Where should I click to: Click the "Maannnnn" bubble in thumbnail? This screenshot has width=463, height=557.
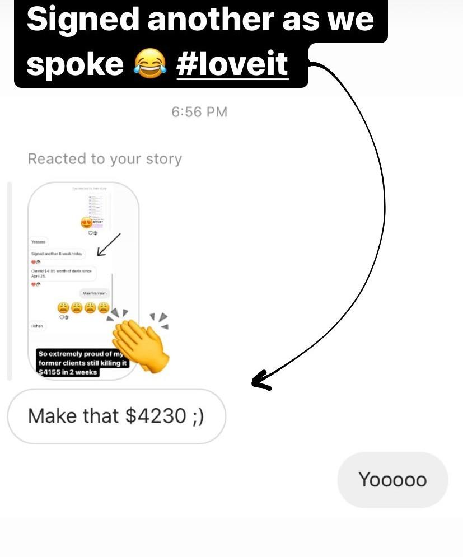pos(95,293)
